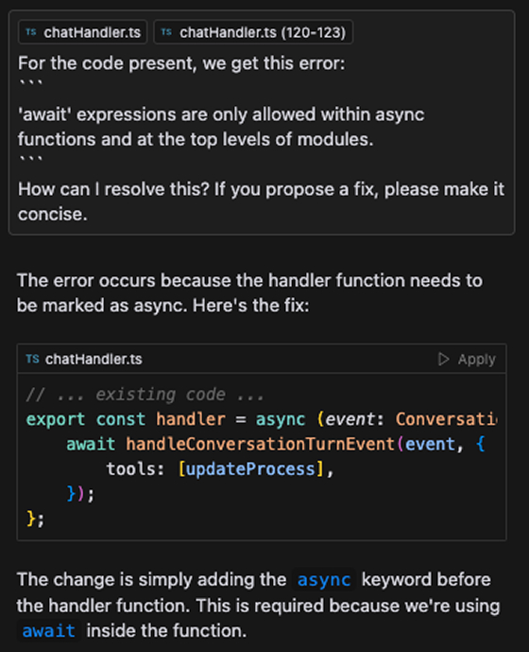This screenshot has height=652, width=529.
Task: Apply the suggested code fix
Action: (x=467, y=359)
